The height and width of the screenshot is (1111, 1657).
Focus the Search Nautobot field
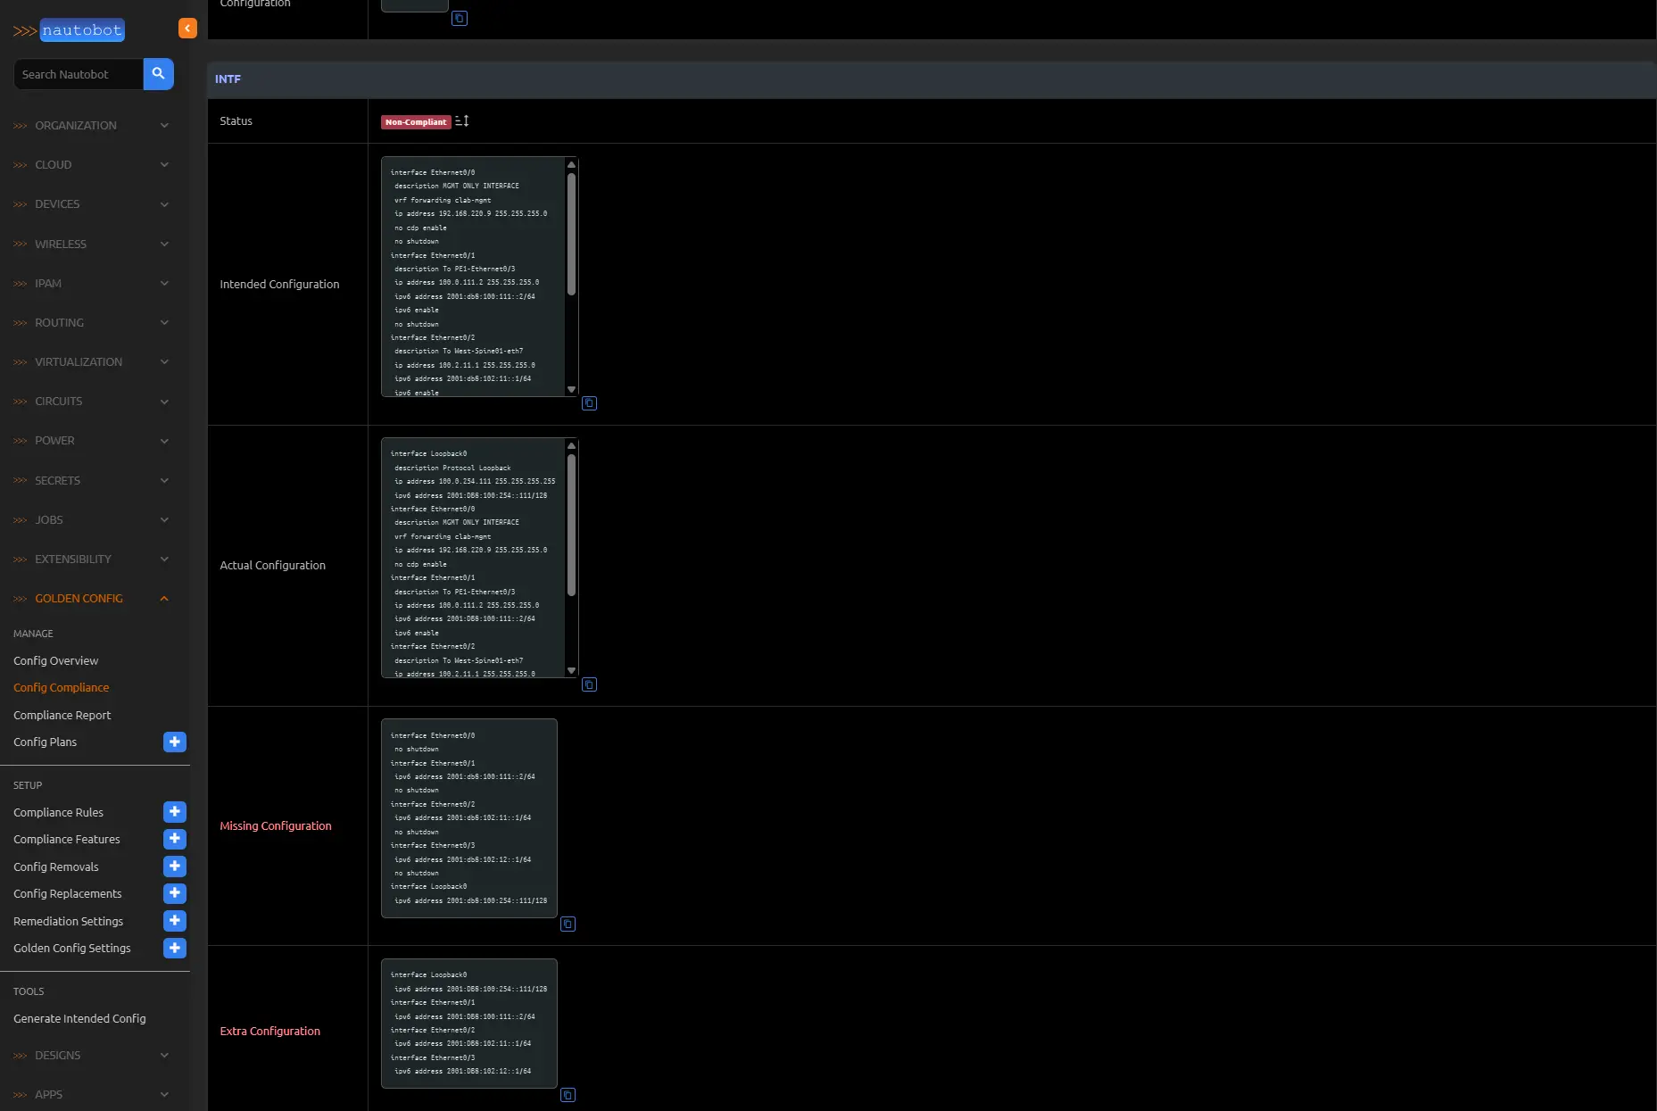click(x=79, y=74)
